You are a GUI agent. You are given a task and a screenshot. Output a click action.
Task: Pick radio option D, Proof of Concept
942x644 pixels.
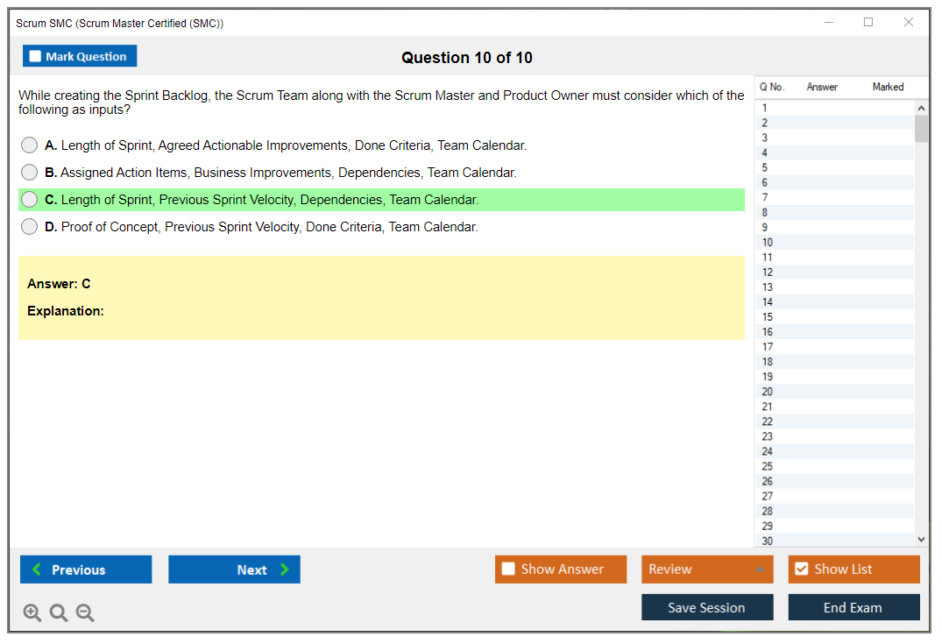[30, 227]
